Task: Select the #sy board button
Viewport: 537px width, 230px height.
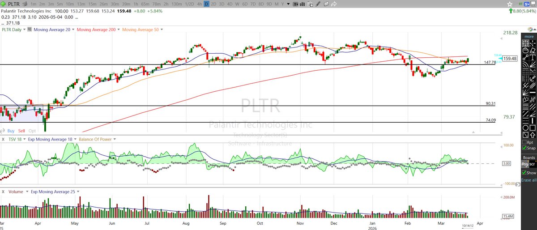Action: click(525, 165)
